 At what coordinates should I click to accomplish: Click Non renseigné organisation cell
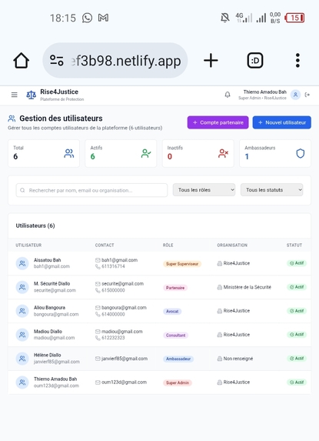coord(238,359)
